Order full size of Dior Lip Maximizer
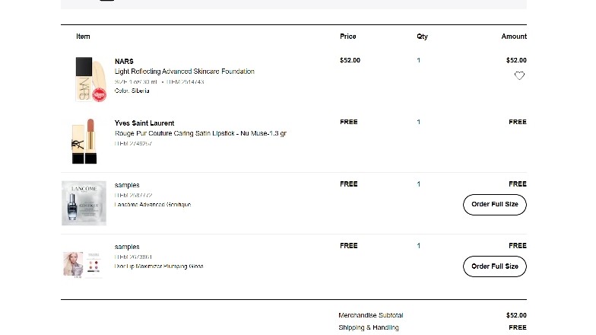Viewport: 596px width, 335px height. [494, 266]
